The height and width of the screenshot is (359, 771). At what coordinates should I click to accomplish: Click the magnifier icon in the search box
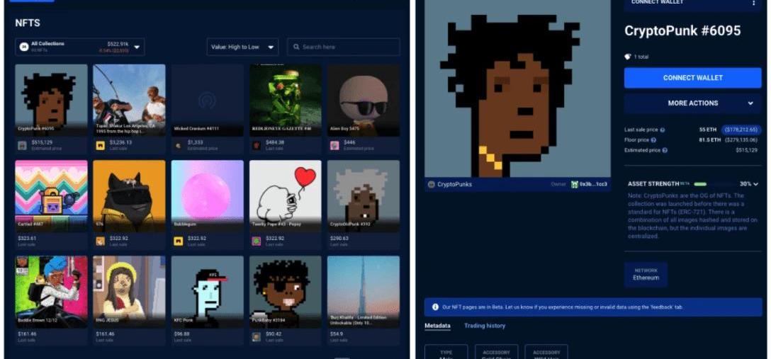click(x=296, y=47)
